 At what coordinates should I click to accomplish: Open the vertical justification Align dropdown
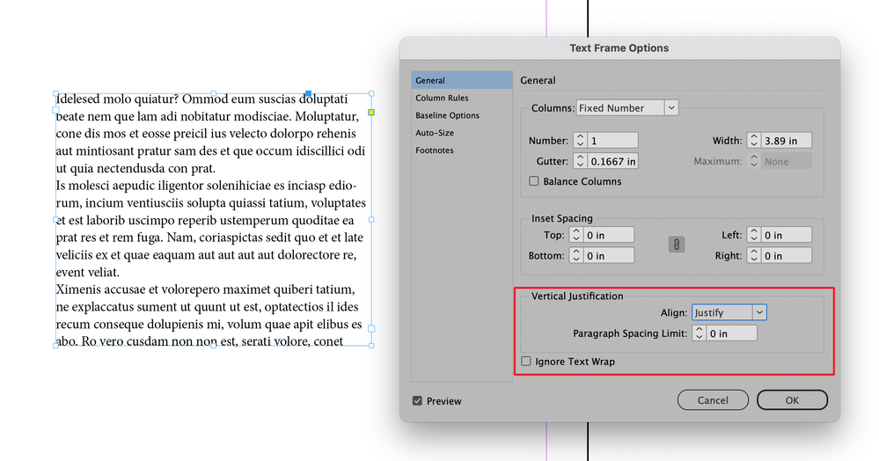point(729,312)
